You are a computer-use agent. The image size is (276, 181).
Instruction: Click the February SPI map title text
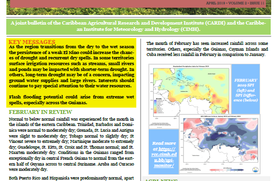pyautogui.click(x=191, y=66)
